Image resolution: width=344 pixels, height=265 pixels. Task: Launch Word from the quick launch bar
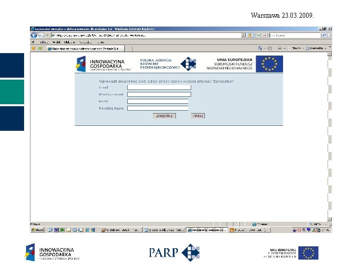click(x=57, y=230)
